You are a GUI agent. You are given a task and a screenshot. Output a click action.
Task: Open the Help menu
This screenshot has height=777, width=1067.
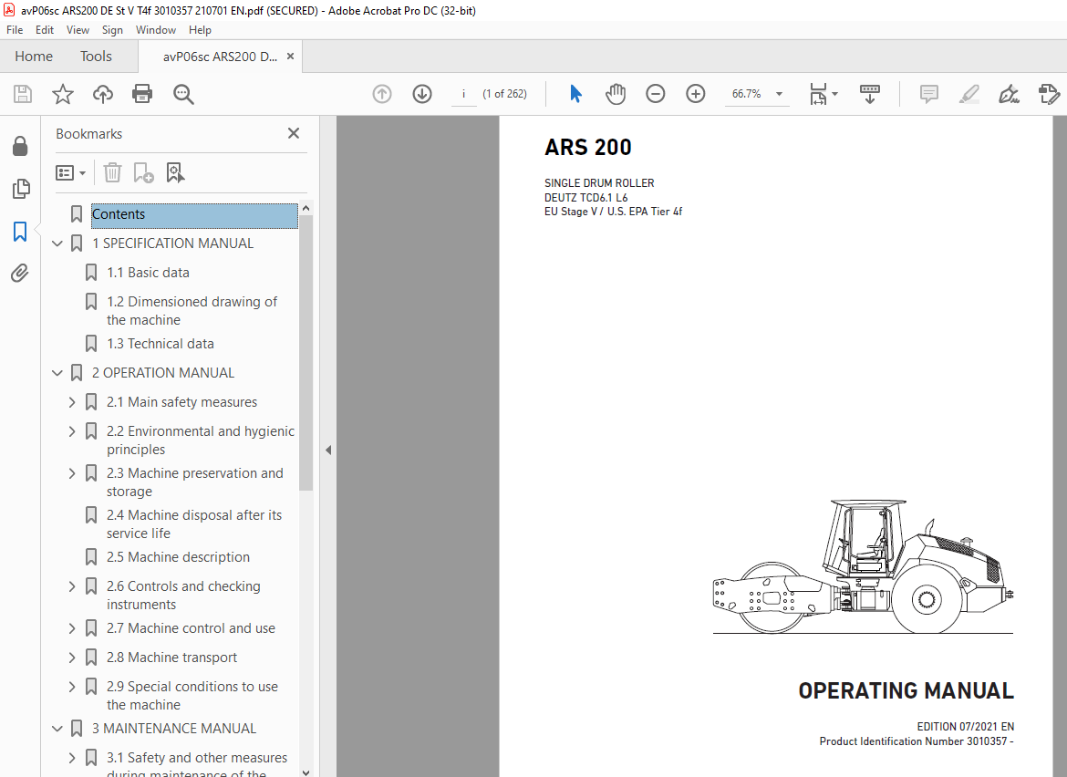tap(200, 30)
